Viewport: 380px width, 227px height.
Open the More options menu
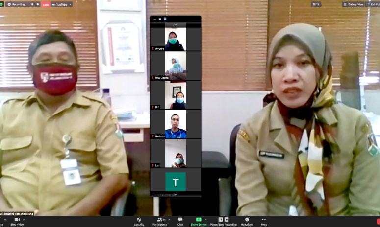(x=264, y=221)
